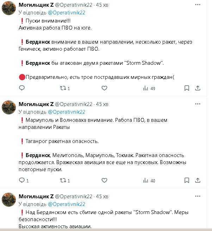The width and height of the screenshot is (212, 231).
Task: Share the tweet with 49 views
Action: [198, 88]
